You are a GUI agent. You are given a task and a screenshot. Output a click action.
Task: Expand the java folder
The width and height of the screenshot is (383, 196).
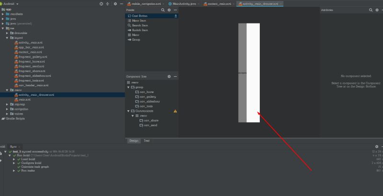click(x=3, y=19)
